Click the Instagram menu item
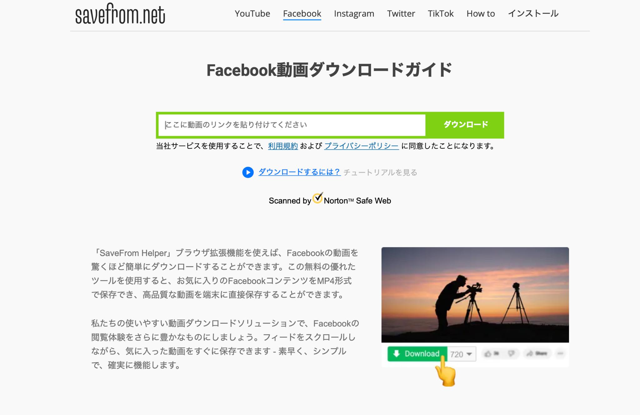 pyautogui.click(x=353, y=13)
